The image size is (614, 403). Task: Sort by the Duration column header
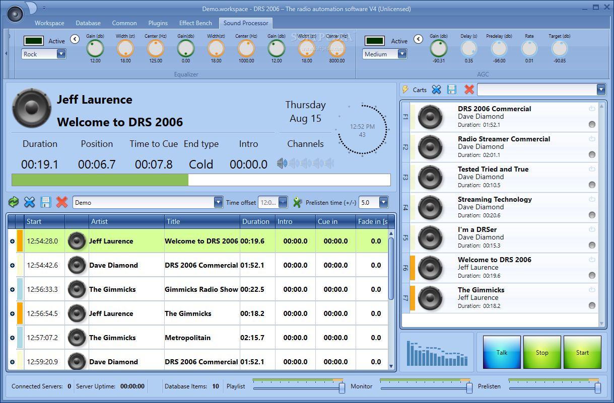pyautogui.click(x=258, y=221)
